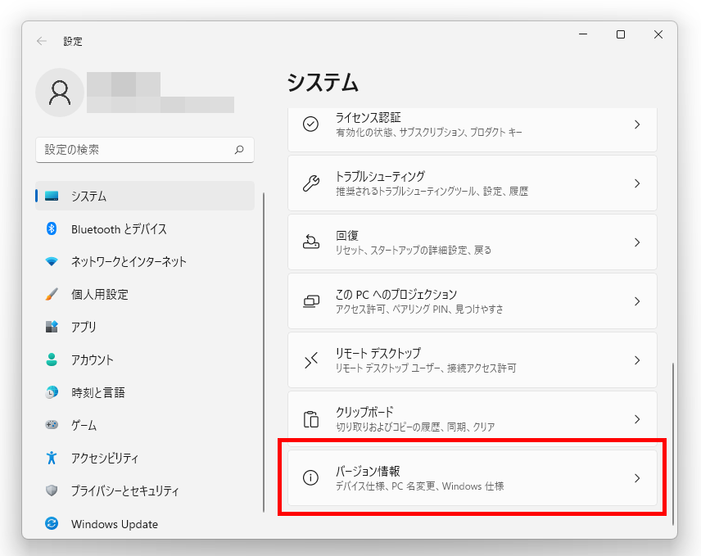Viewport: 701px width, 556px height.
Task: Open プライバシーとセキュリティ settings
Action: 145,490
